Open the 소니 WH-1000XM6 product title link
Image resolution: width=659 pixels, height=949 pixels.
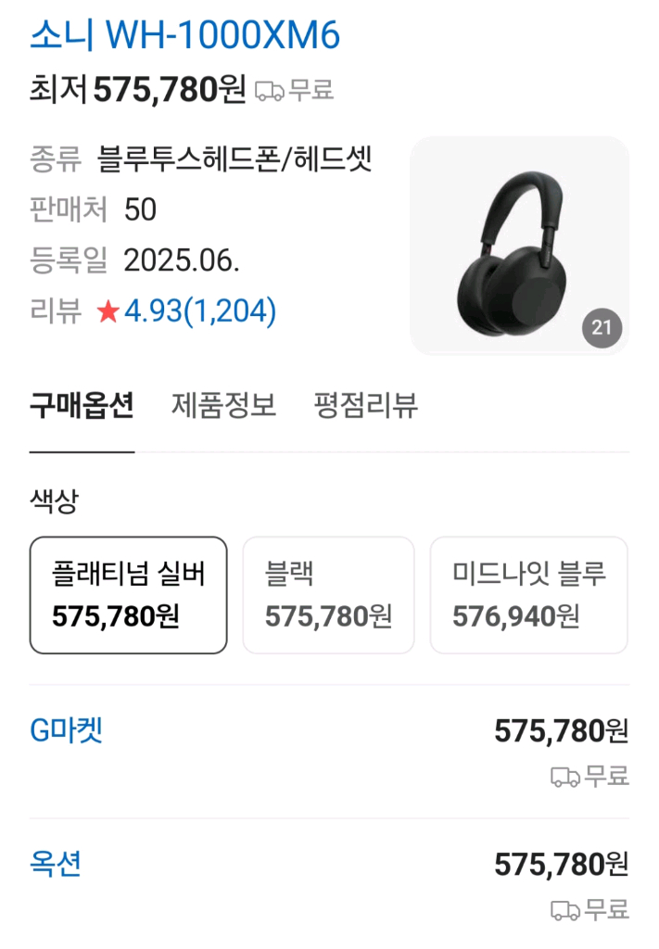185,34
